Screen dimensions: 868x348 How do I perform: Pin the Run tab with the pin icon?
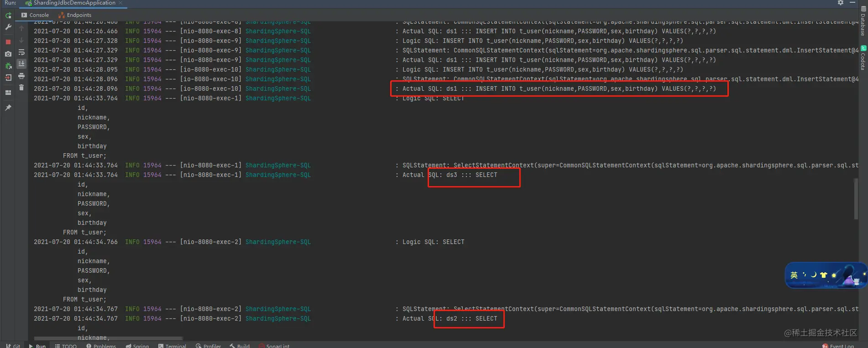pyautogui.click(x=8, y=108)
